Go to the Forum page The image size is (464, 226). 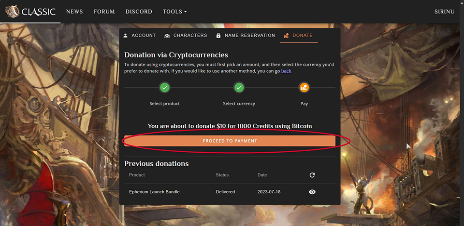(104, 12)
